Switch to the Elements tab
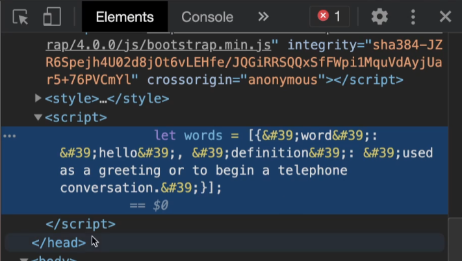The height and width of the screenshot is (261, 462). (125, 17)
